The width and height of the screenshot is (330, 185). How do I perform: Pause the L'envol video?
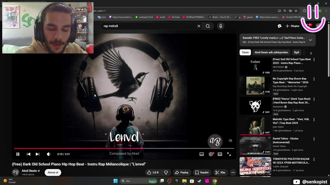pyautogui.click(x=18, y=154)
